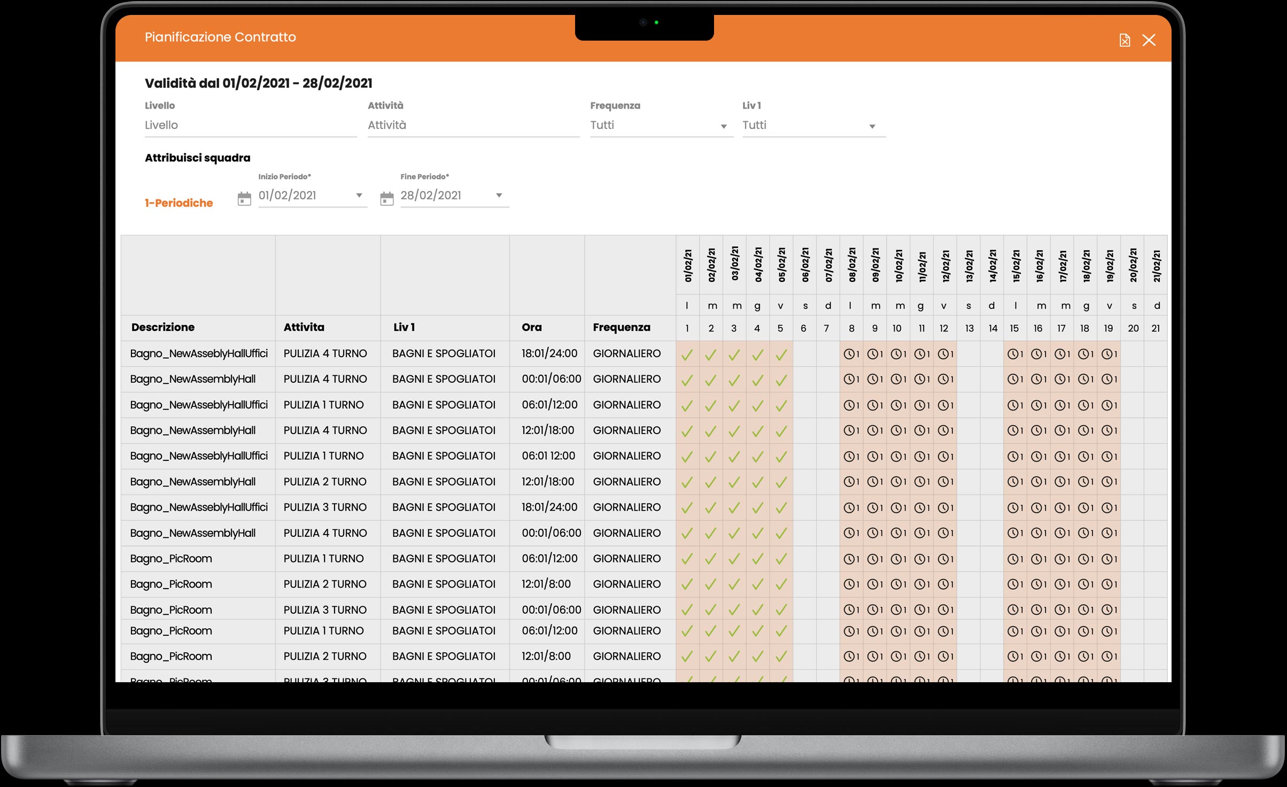Toggle checkmark day 3, PULIZIA 4 TURNO 12:01/18:00 row
Image resolution: width=1287 pixels, height=787 pixels.
[734, 431]
